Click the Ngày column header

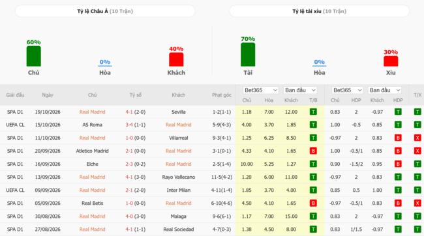48,95
